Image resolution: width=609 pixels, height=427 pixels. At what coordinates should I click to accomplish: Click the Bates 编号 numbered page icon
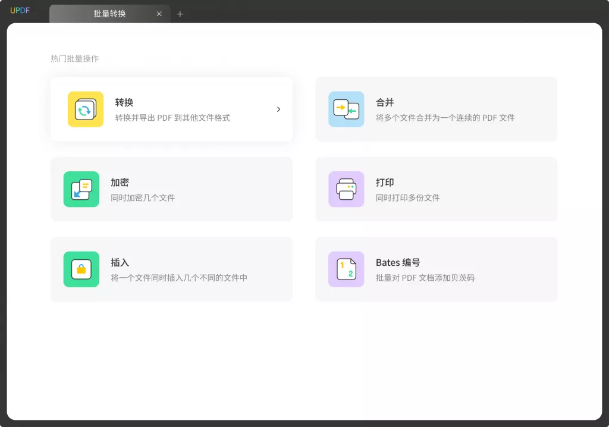[346, 269]
